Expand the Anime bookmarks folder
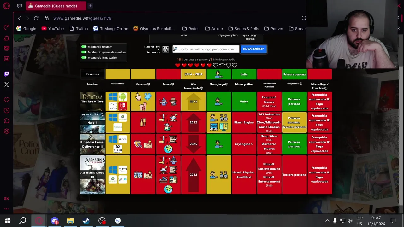 pos(214,29)
